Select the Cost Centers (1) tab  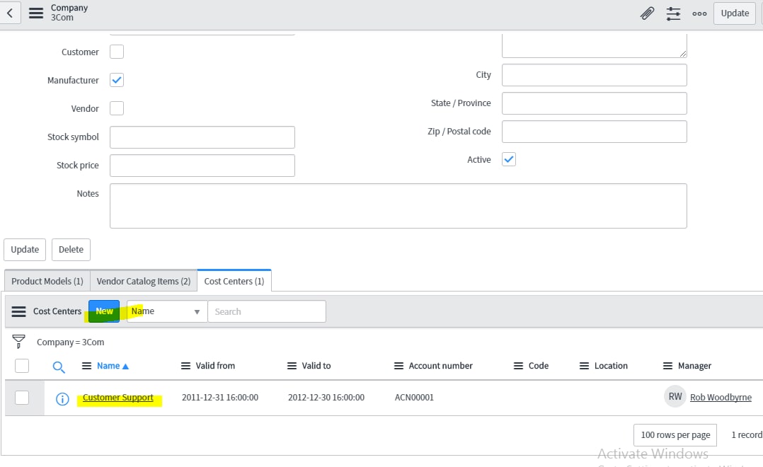[x=234, y=281]
